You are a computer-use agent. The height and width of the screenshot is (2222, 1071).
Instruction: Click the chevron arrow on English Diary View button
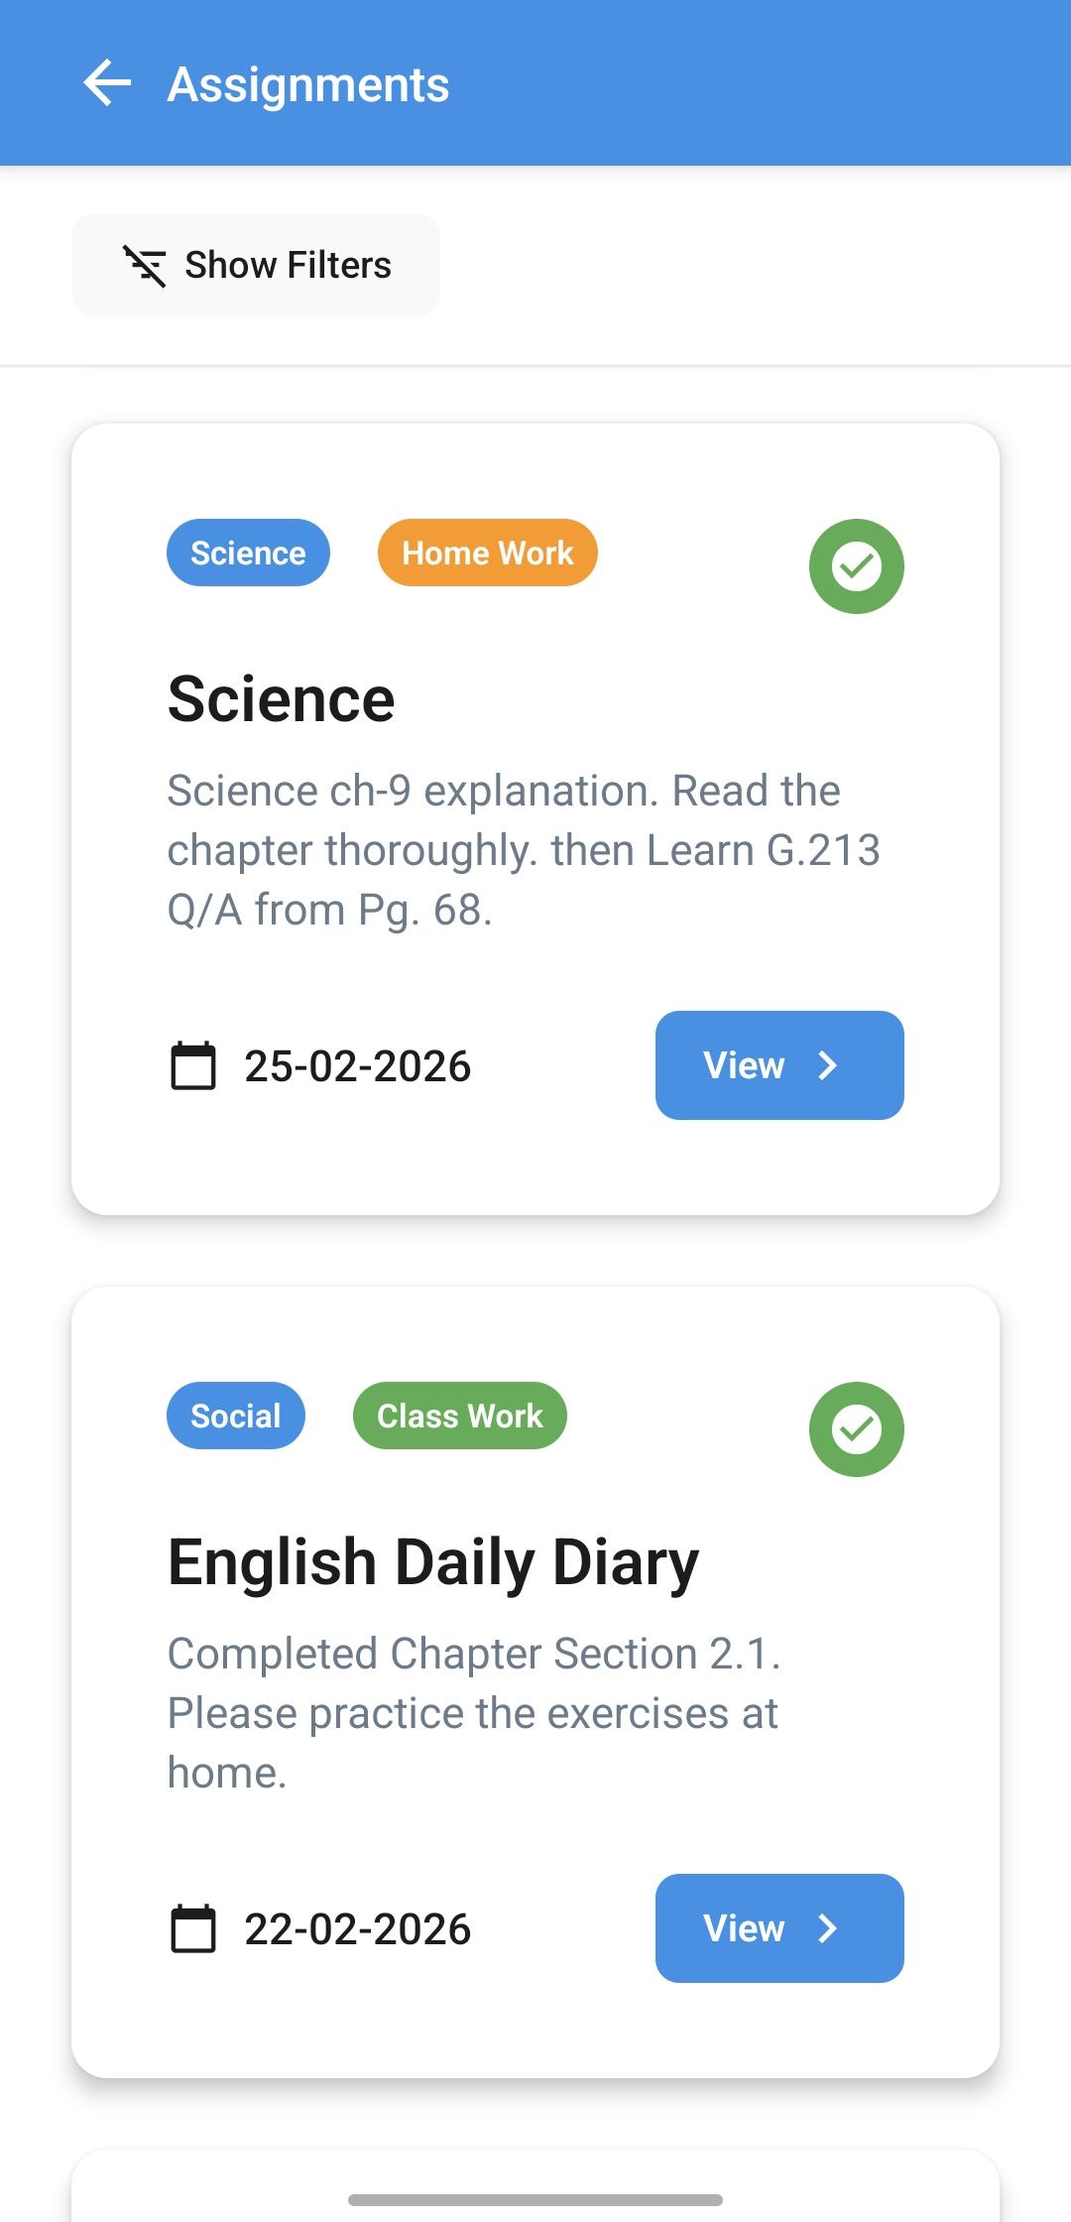click(x=828, y=1928)
